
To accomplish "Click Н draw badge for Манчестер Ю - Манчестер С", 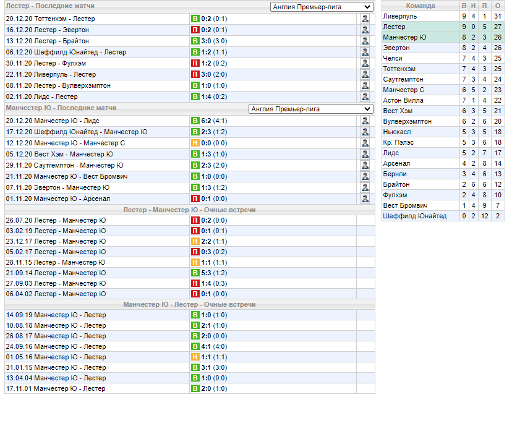I will (x=195, y=143).
